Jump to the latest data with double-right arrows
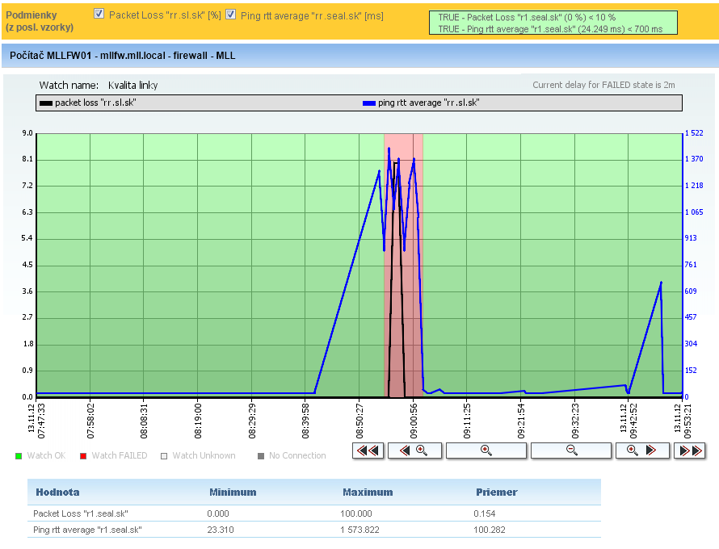Image resolution: width=719 pixels, height=549 pixels. tap(690, 451)
